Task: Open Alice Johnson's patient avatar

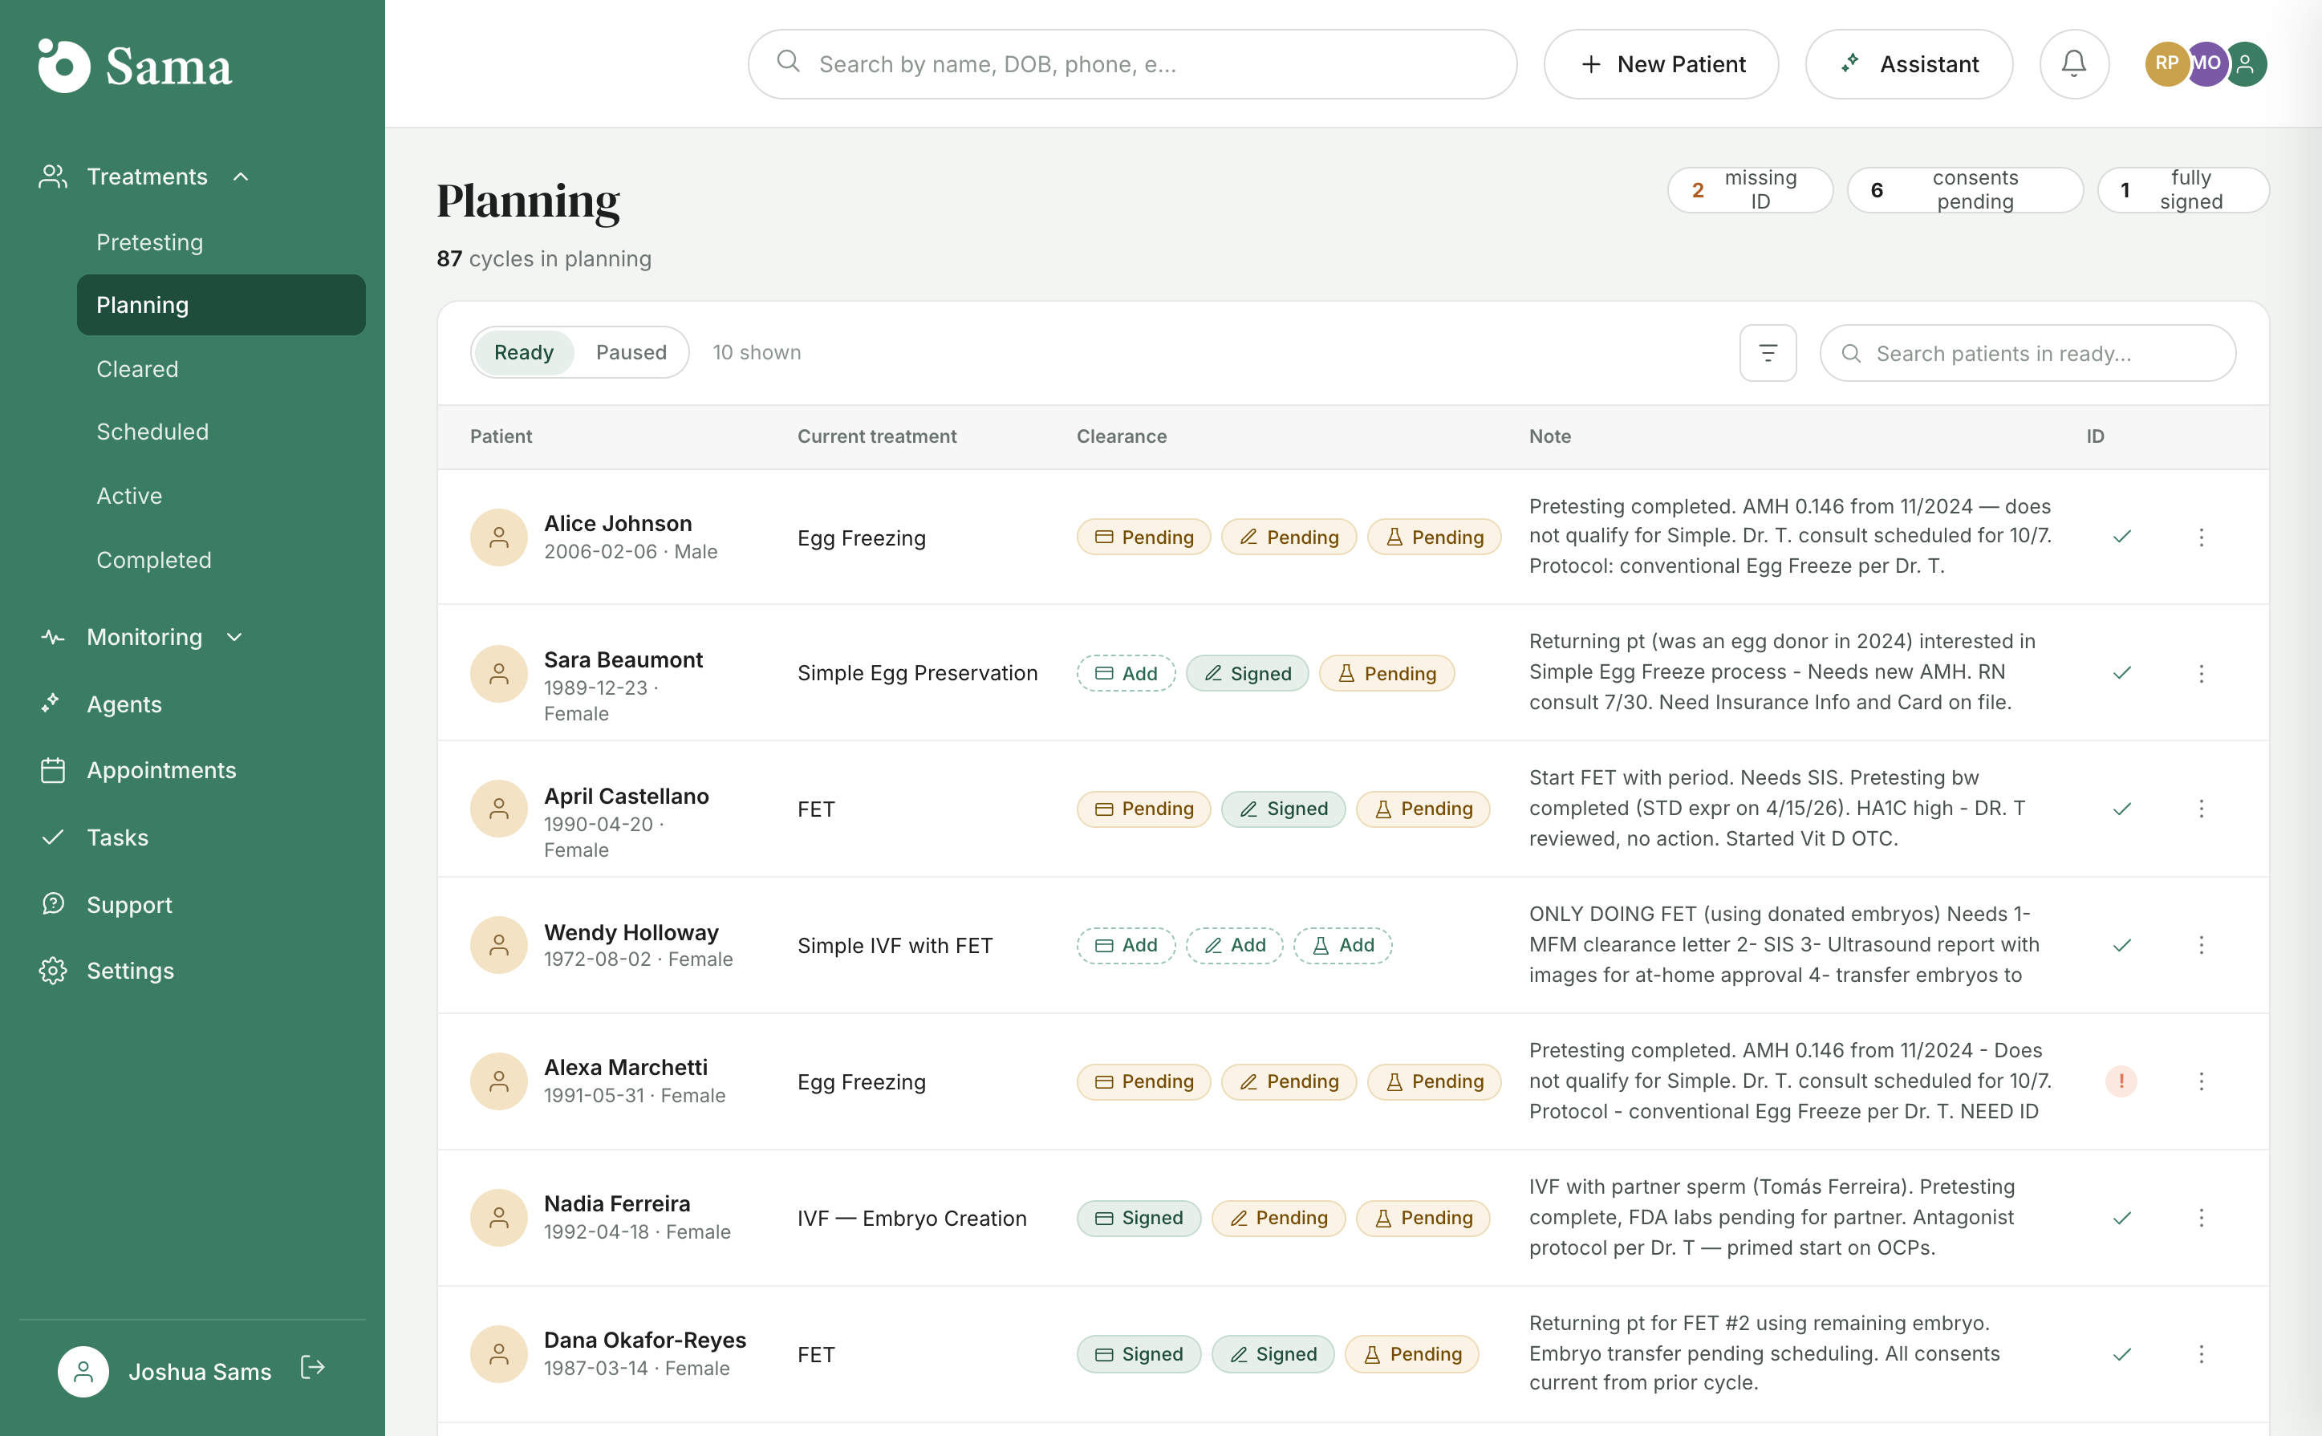Action: click(498, 537)
